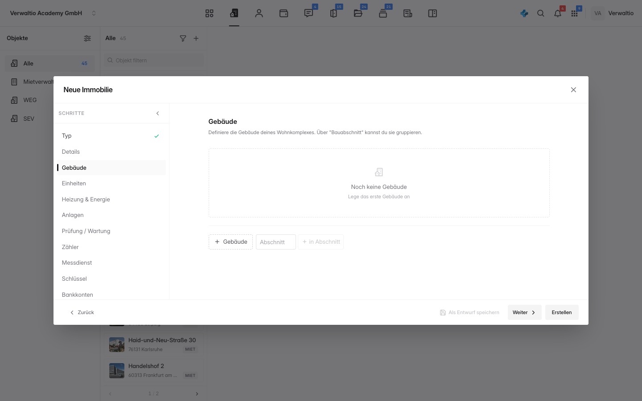
Task: Open the Zähler step
Action: 111,247
